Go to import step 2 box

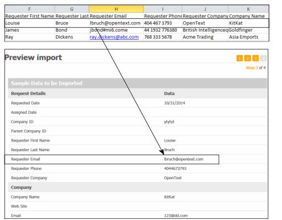(x=247, y=58)
